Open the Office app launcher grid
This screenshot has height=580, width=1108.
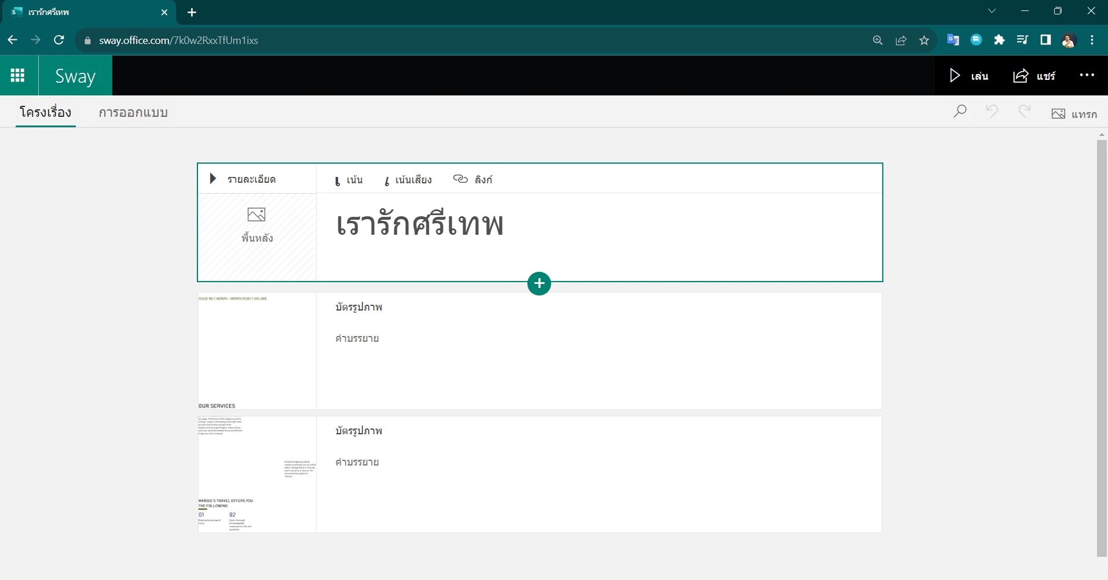(x=18, y=75)
